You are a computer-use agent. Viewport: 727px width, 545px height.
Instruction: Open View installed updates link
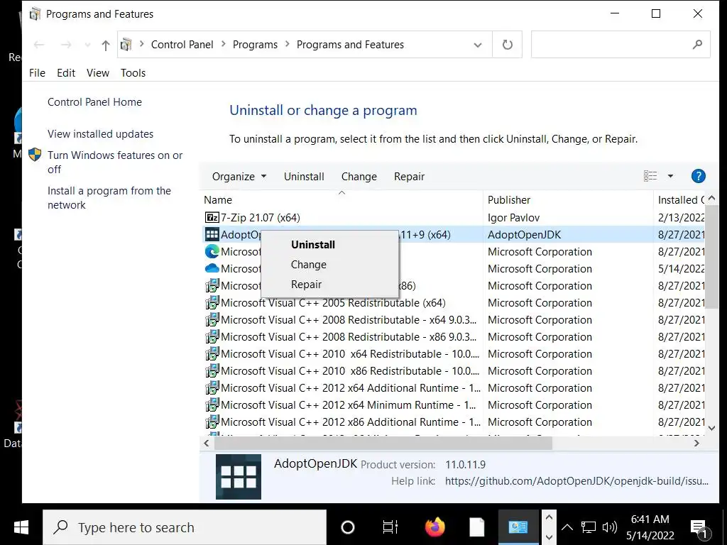100,134
